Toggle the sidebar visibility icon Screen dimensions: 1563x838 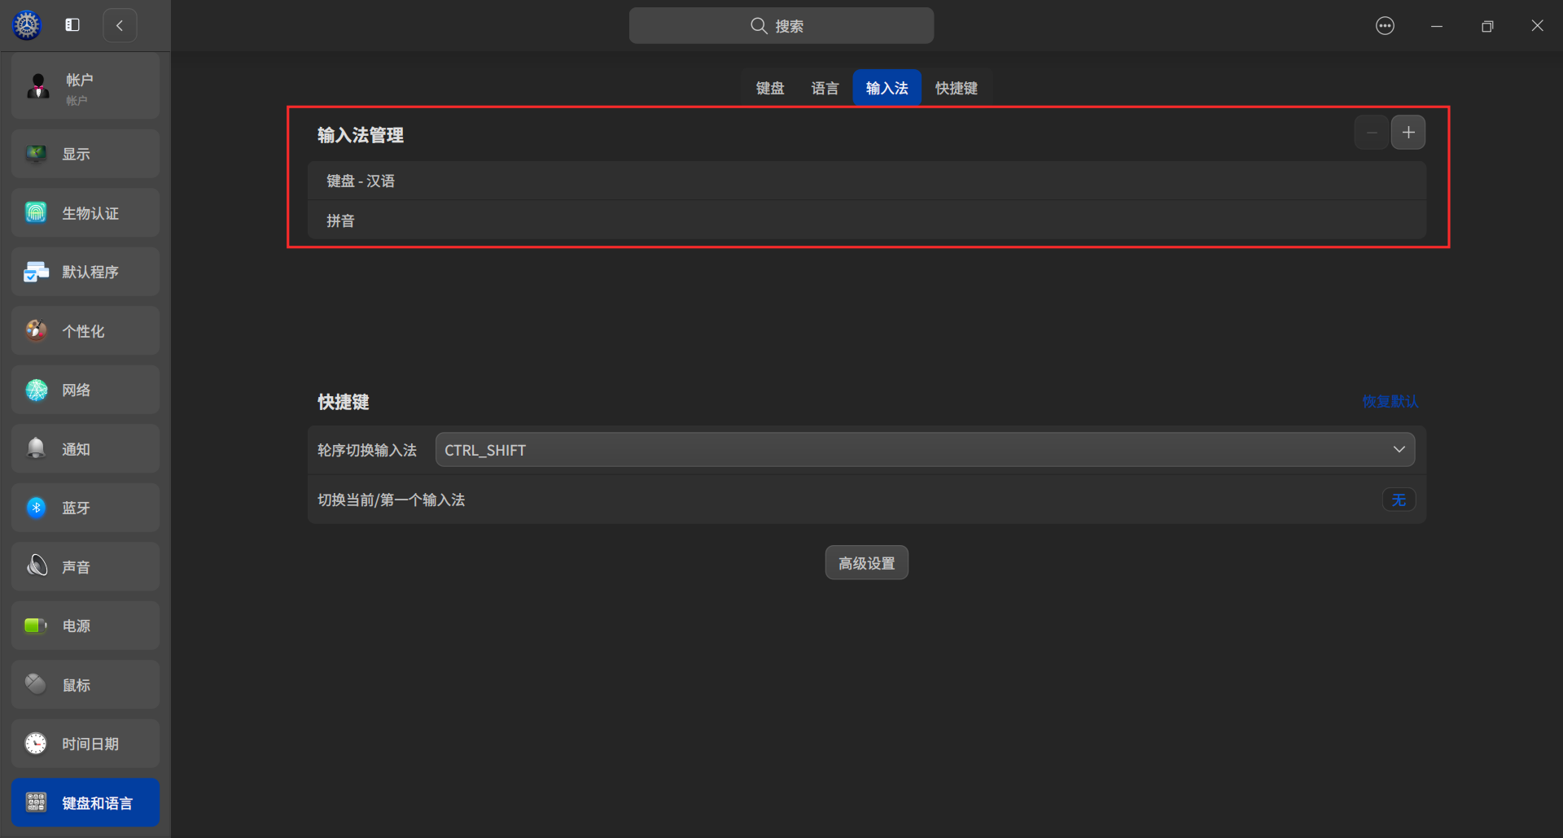click(x=72, y=24)
